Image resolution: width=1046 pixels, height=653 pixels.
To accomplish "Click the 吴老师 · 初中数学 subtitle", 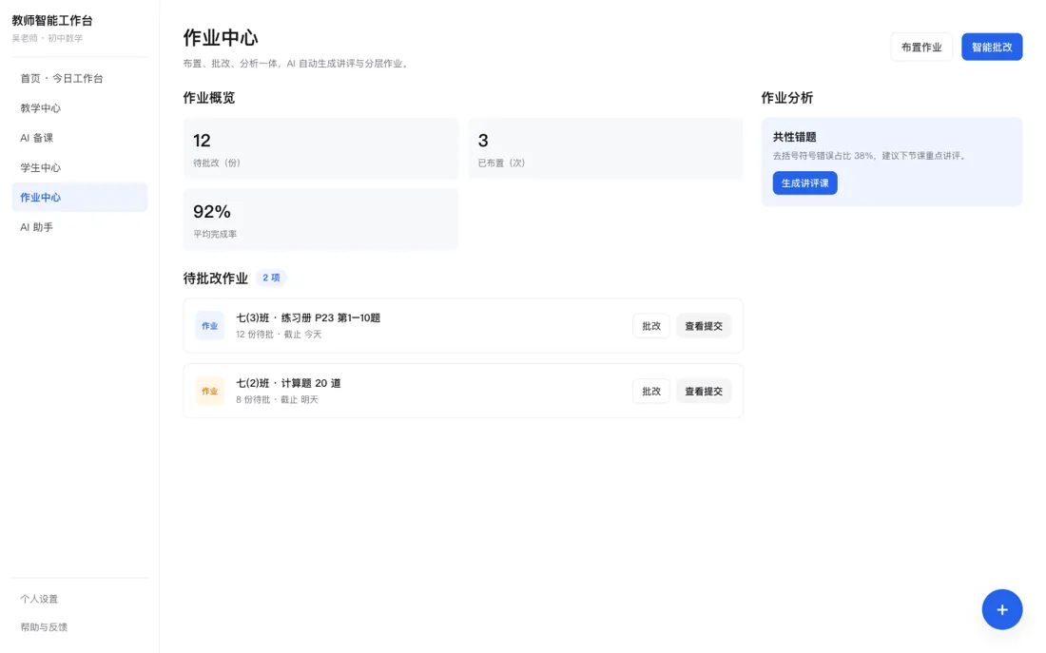I will pos(48,39).
